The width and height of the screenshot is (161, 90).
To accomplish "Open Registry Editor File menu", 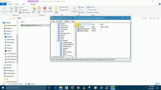I will point(53,21).
